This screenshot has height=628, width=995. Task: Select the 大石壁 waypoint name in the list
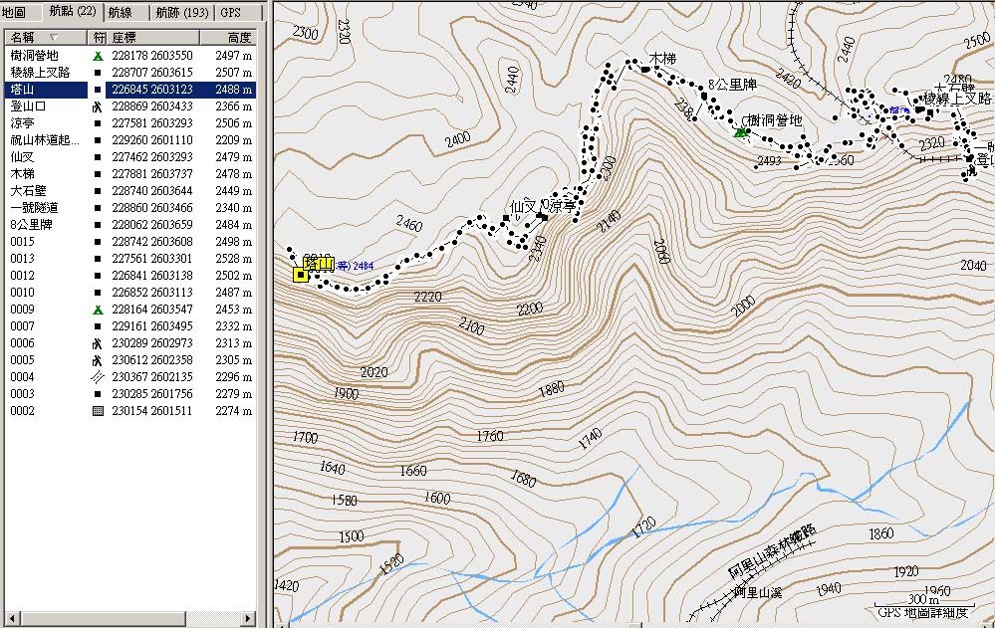[28, 191]
